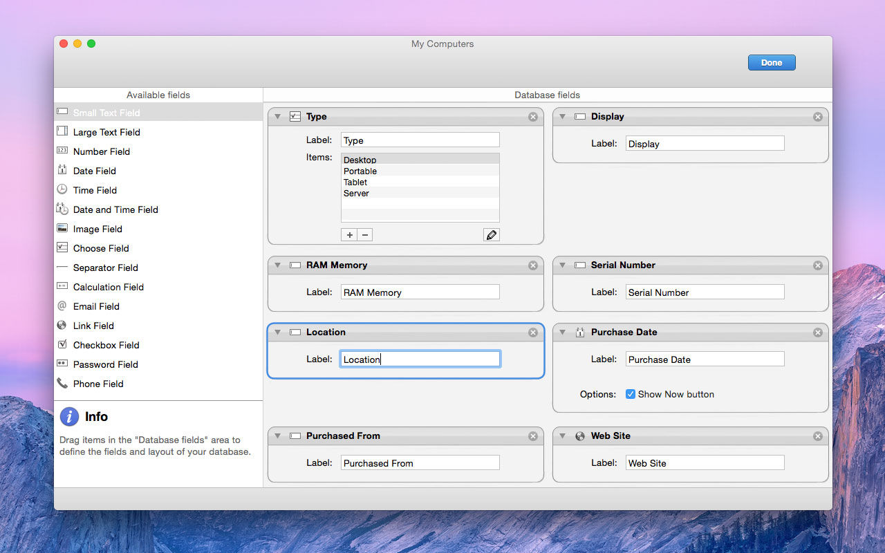Uncheck the Show Now button checkbox
Viewport: 885px width, 553px height.
631,394
